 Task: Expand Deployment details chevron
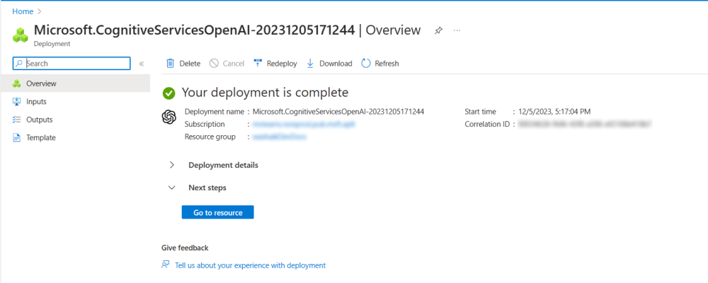point(171,165)
